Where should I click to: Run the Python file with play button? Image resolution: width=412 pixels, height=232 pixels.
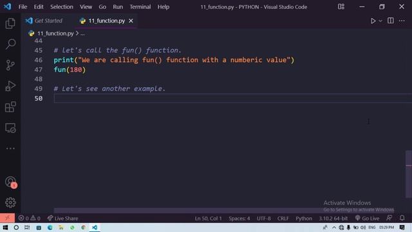coord(373,21)
